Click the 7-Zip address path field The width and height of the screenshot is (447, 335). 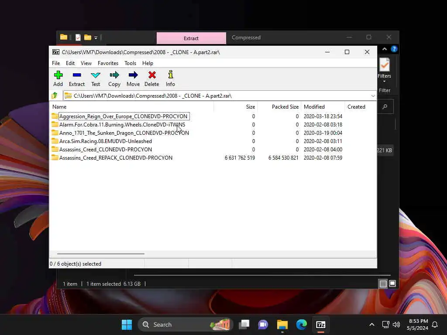pos(220,96)
